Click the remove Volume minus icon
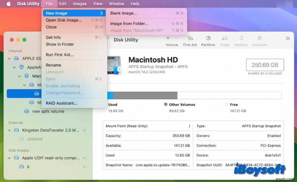The image size is (297, 182). pyautogui.click(x=176, y=38)
